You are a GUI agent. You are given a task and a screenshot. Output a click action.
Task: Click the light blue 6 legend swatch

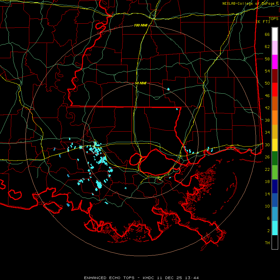point(275,214)
